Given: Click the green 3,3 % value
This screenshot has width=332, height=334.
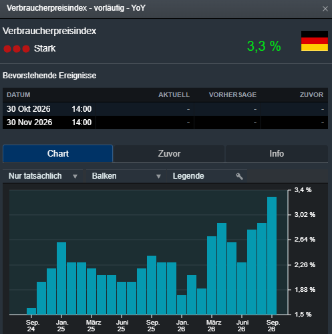Looking at the screenshot, I should 264,46.
